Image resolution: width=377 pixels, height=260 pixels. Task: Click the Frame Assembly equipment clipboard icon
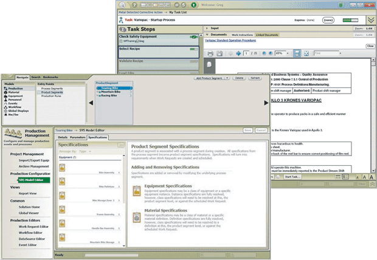click(62, 210)
